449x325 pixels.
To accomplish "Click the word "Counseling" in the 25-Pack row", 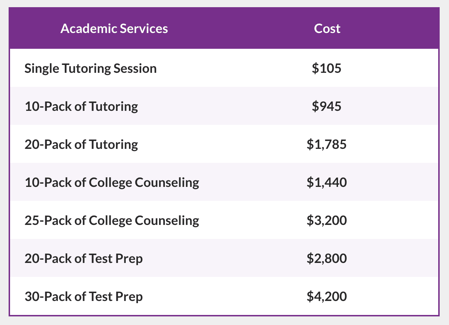I will click(x=167, y=221).
